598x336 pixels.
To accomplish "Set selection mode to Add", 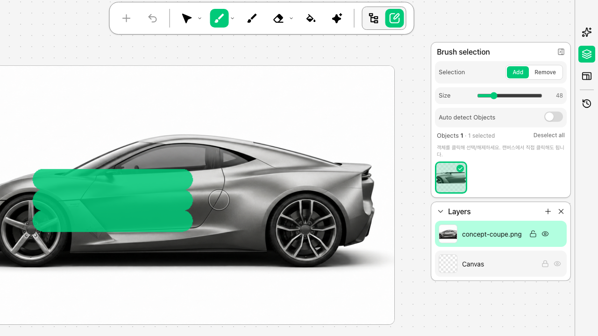I will click(x=518, y=72).
